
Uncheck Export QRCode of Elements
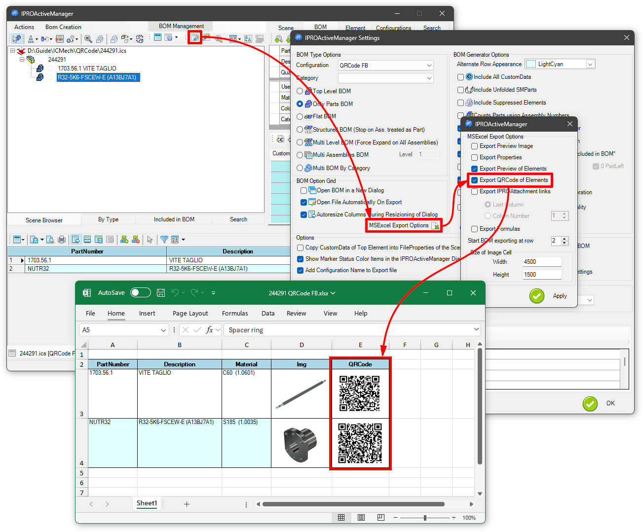[x=474, y=180]
